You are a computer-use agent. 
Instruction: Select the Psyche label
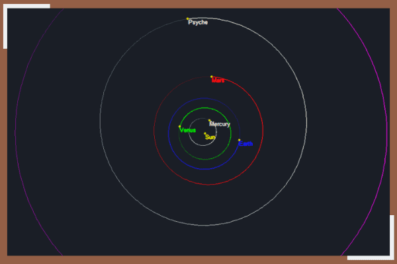pos(198,22)
